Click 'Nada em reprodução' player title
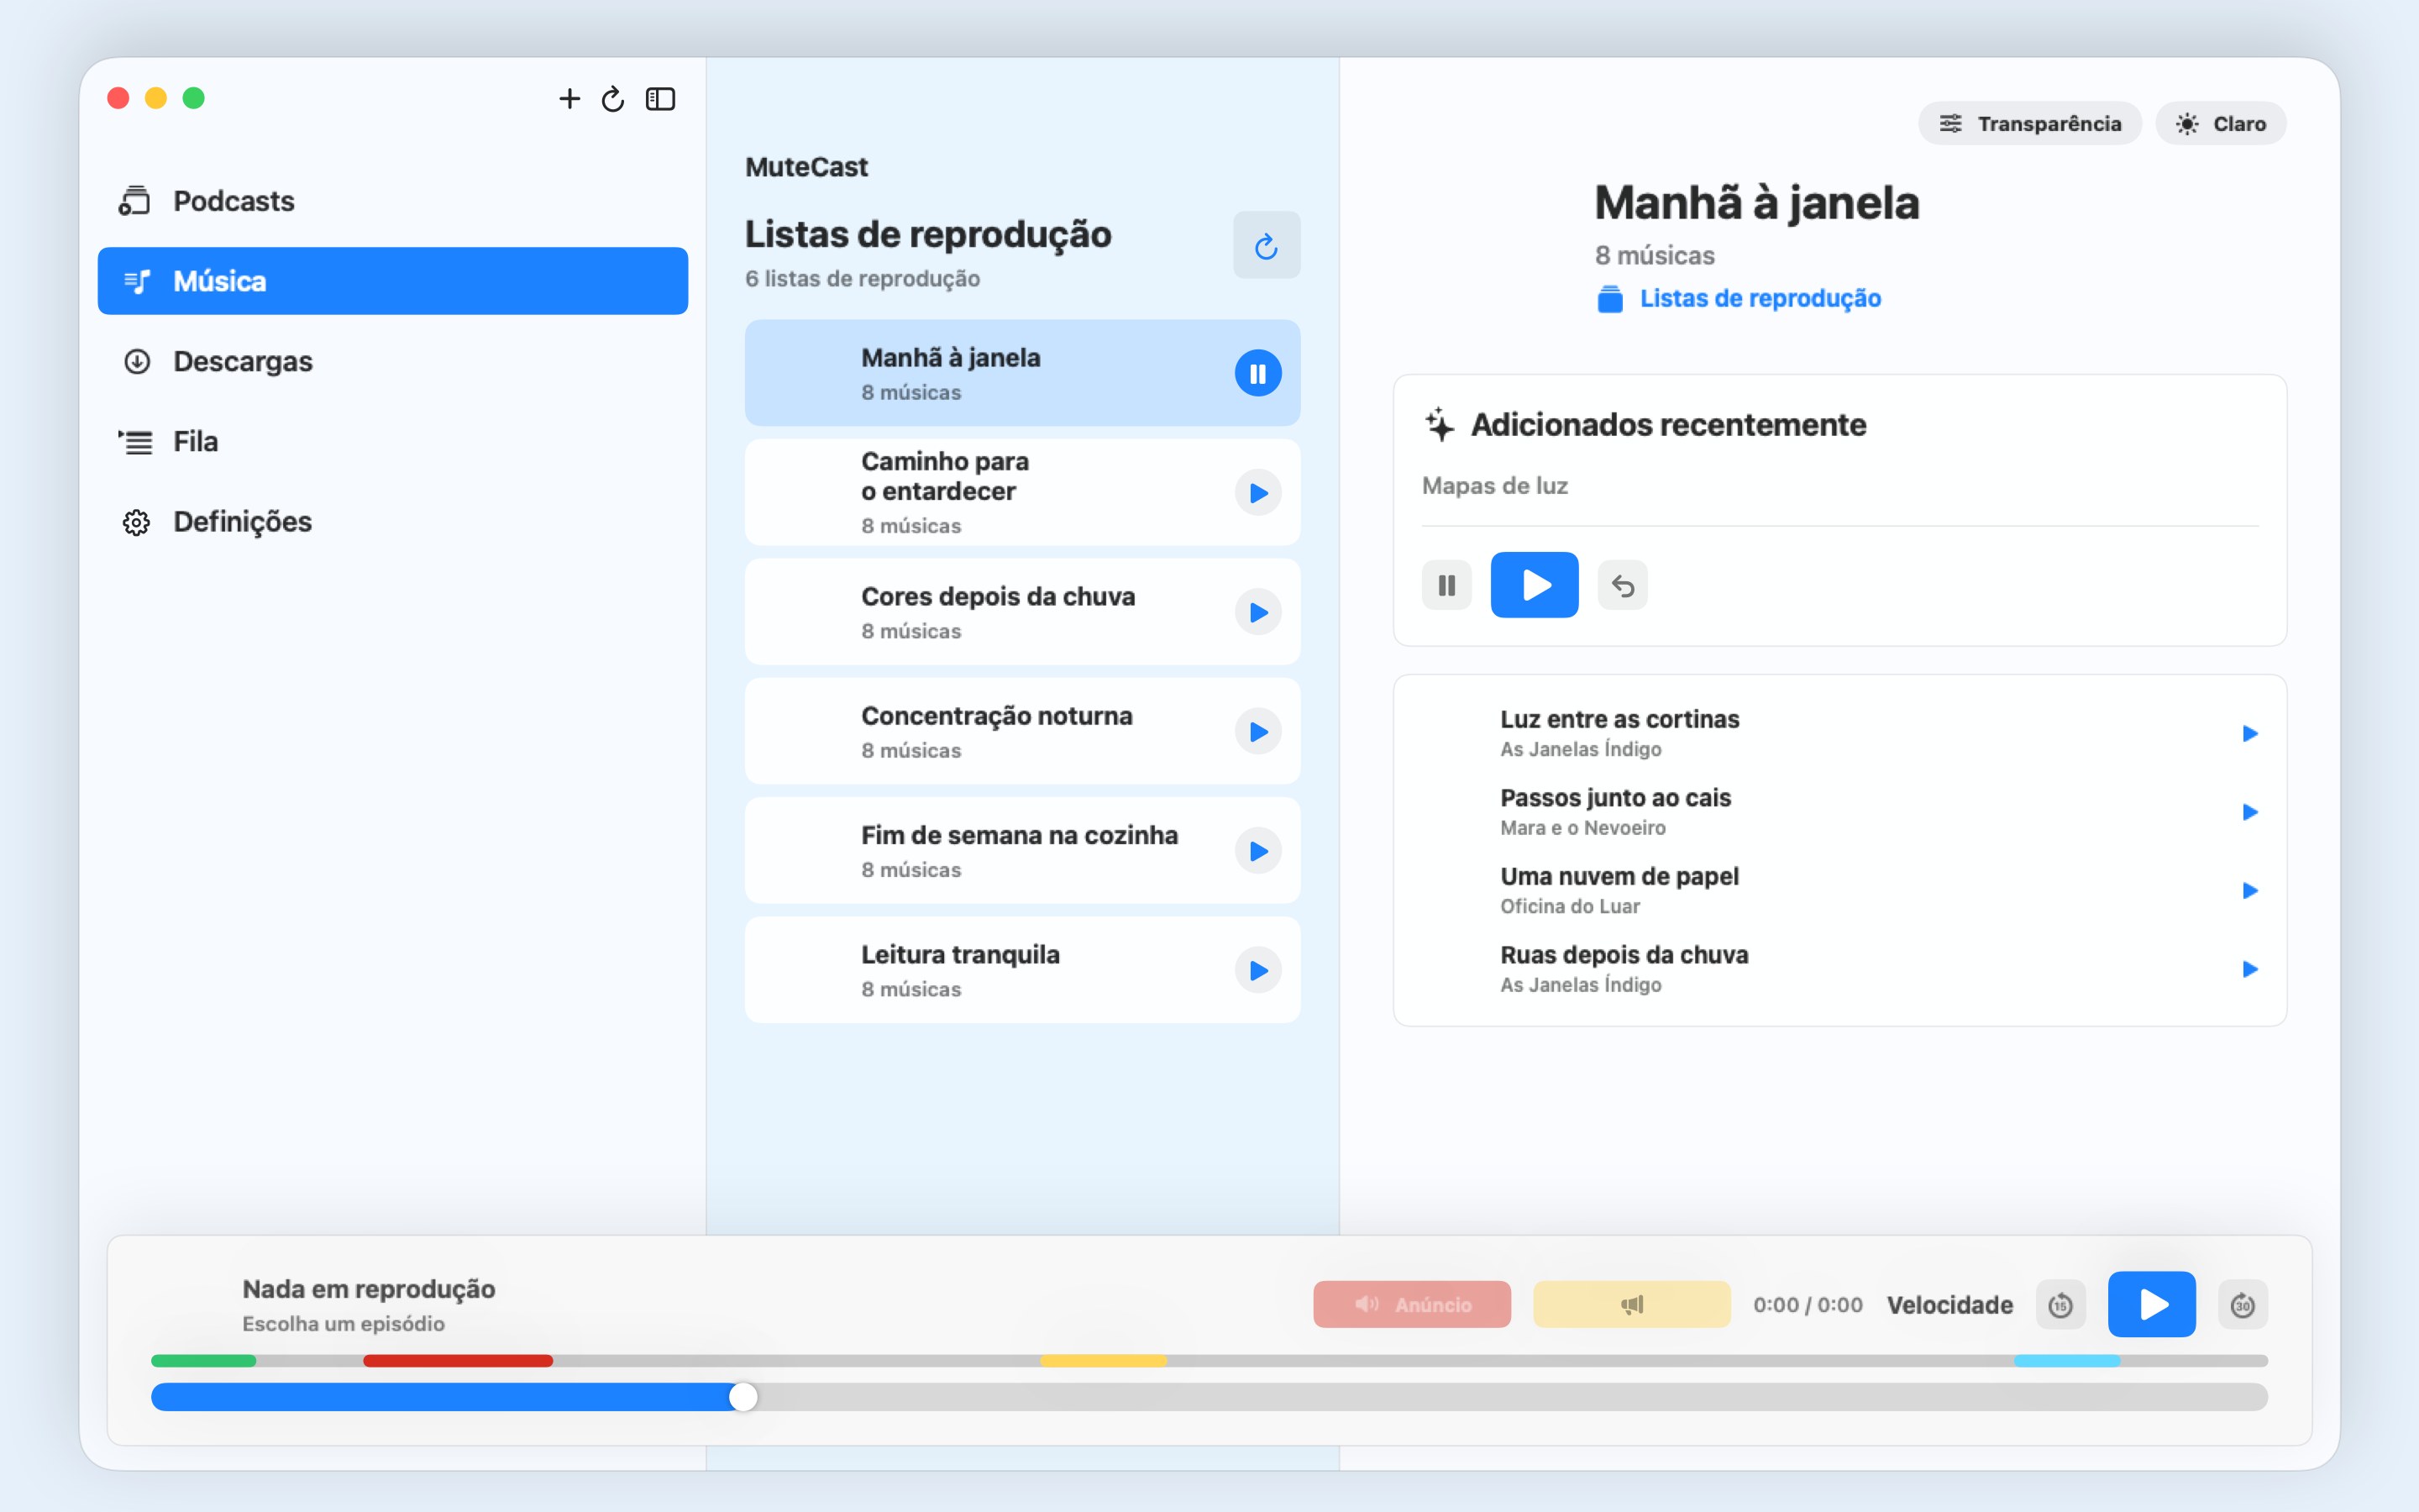 (x=369, y=1289)
